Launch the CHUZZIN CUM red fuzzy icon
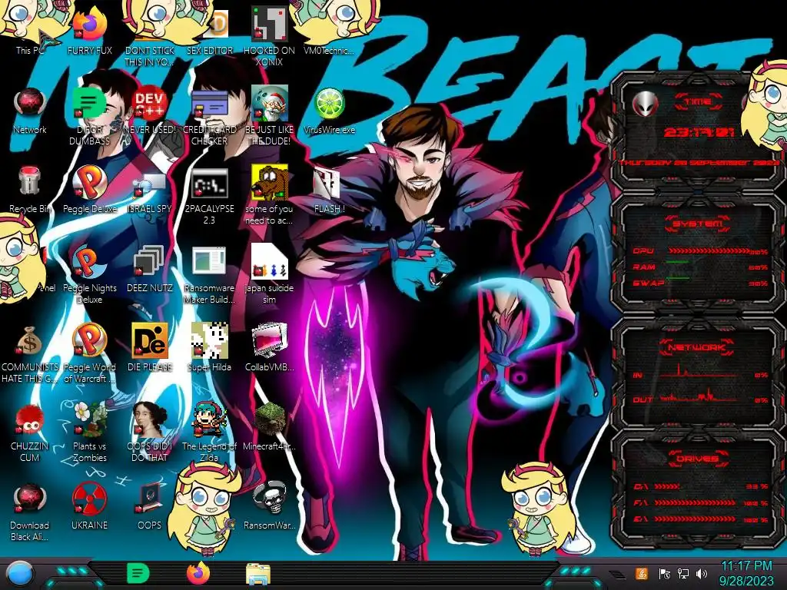Screen dimensions: 787x590 click(x=30, y=433)
